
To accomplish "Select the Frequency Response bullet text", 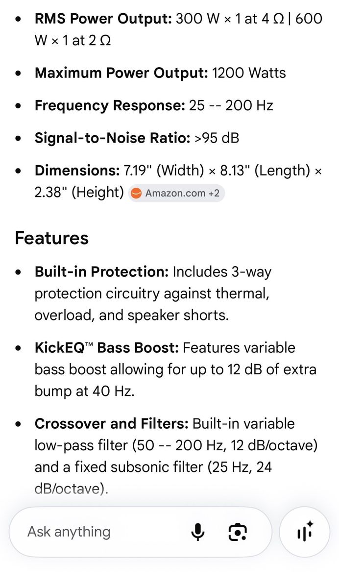I will (x=154, y=105).
